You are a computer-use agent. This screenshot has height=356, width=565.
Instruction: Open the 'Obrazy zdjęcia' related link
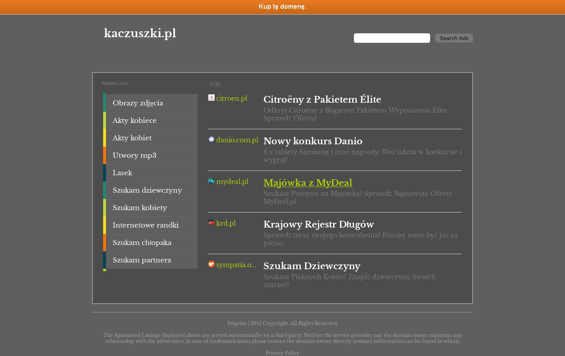[138, 103]
